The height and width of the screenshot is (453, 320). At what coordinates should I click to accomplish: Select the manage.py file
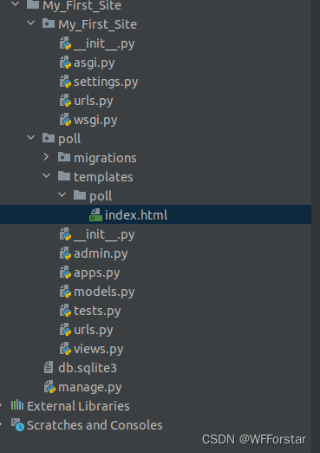click(x=90, y=387)
